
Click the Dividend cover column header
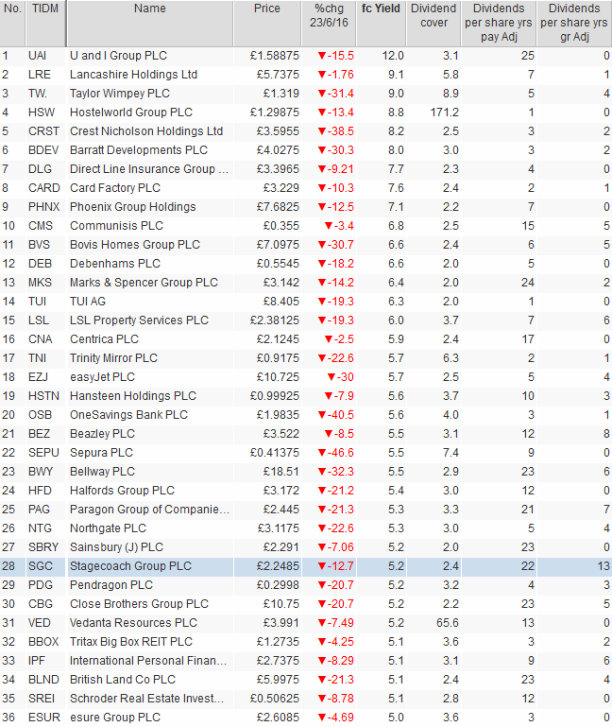433,24
